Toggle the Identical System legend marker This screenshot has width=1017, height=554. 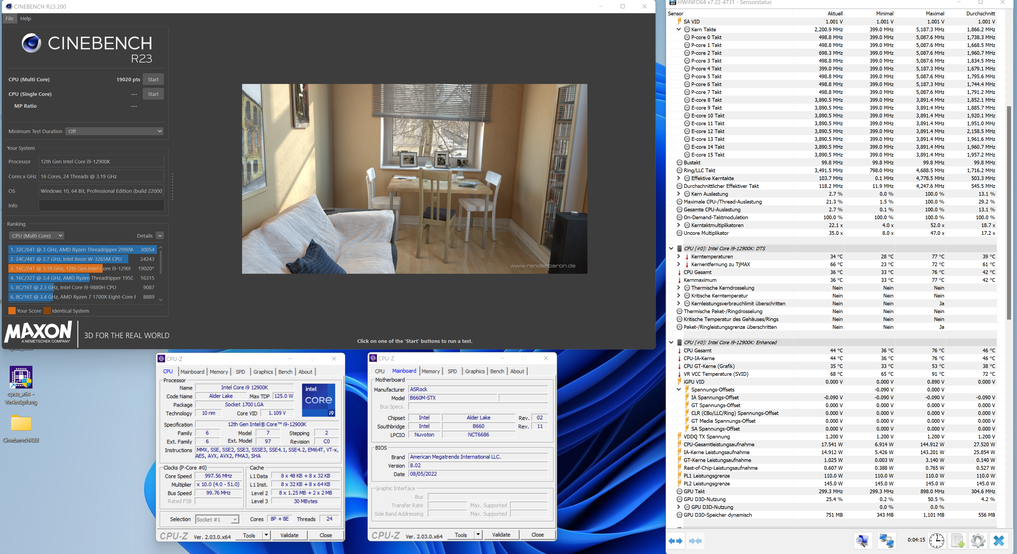pyautogui.click(x=47, y=311)
